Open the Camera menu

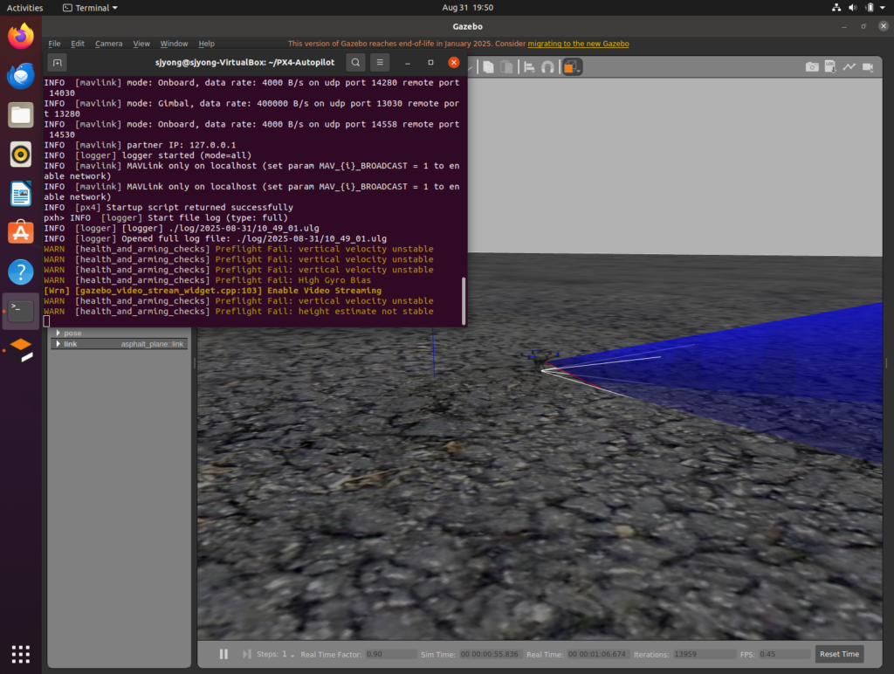click(108, 44)
